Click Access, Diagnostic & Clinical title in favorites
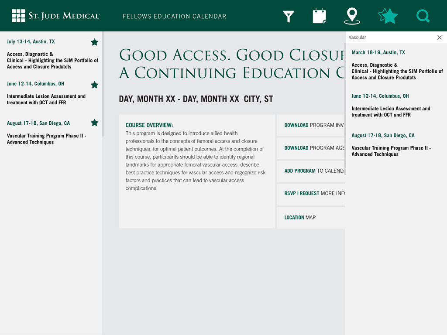 52,60
